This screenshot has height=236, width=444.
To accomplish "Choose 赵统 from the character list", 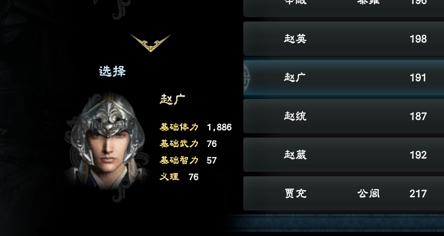I will click(x=343, y=116).
